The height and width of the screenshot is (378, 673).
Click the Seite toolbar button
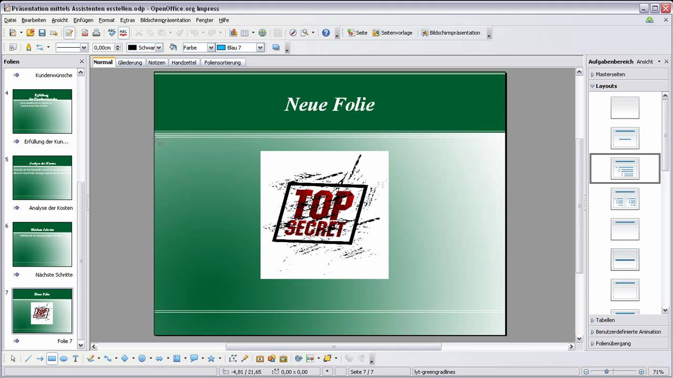tap(358, 33)
